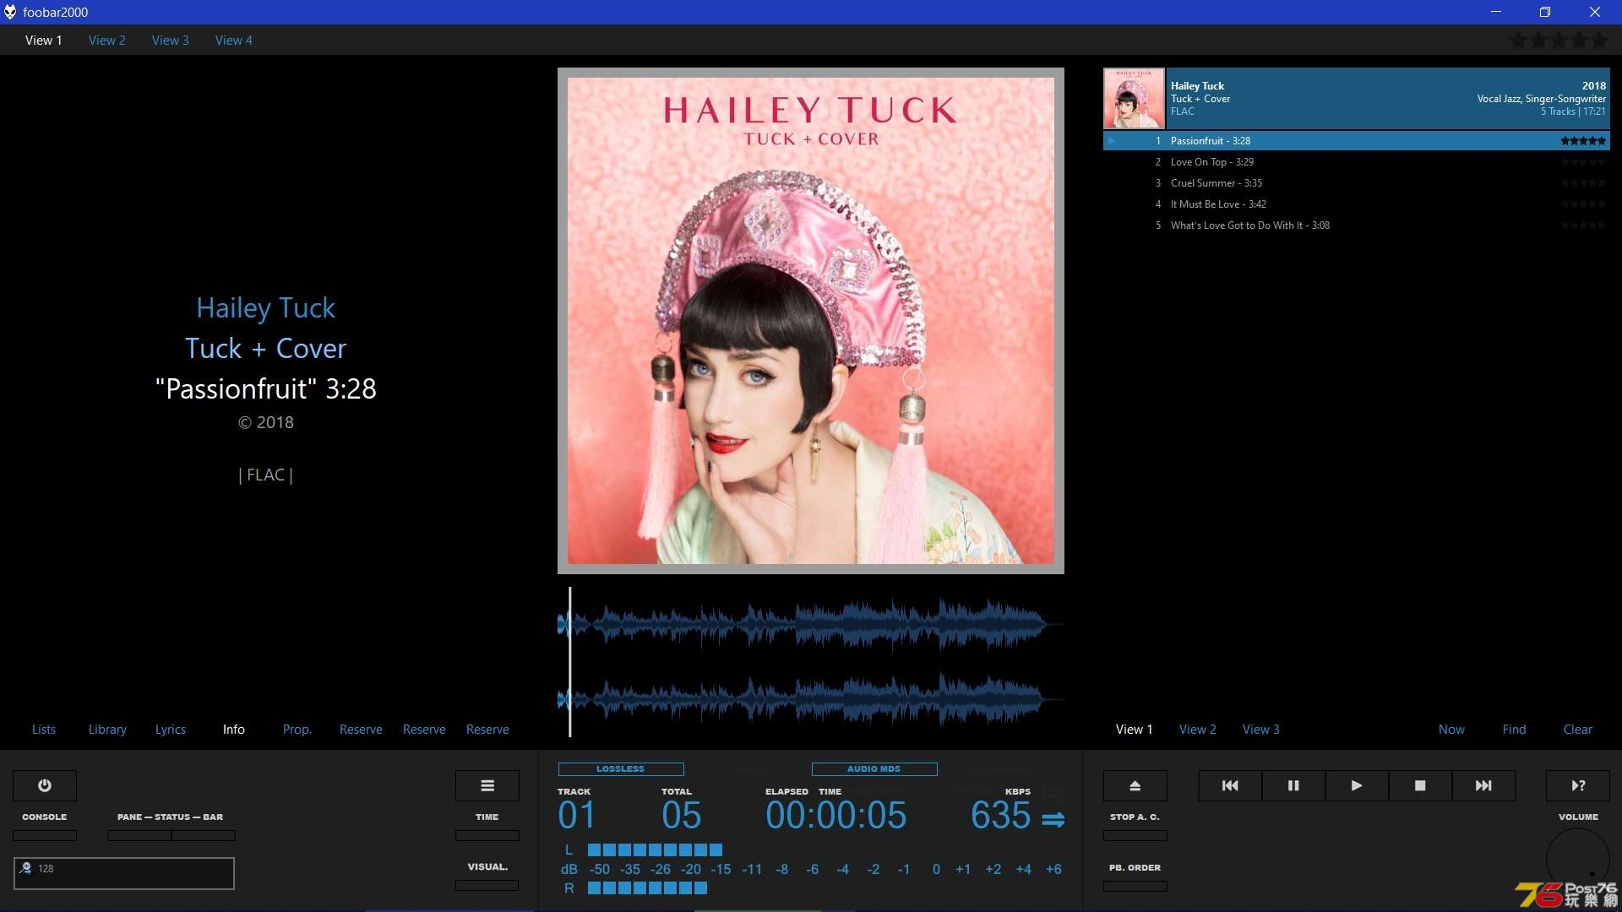This screenshot has width=1622, height=912.
Task: Click the total tracks readout 05
Action: [681, 816]
